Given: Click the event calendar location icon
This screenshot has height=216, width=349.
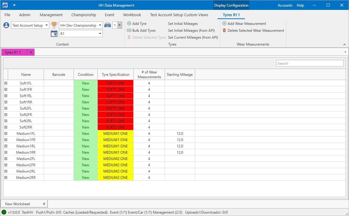Looking at the screenshot, I should click(54, 34).
